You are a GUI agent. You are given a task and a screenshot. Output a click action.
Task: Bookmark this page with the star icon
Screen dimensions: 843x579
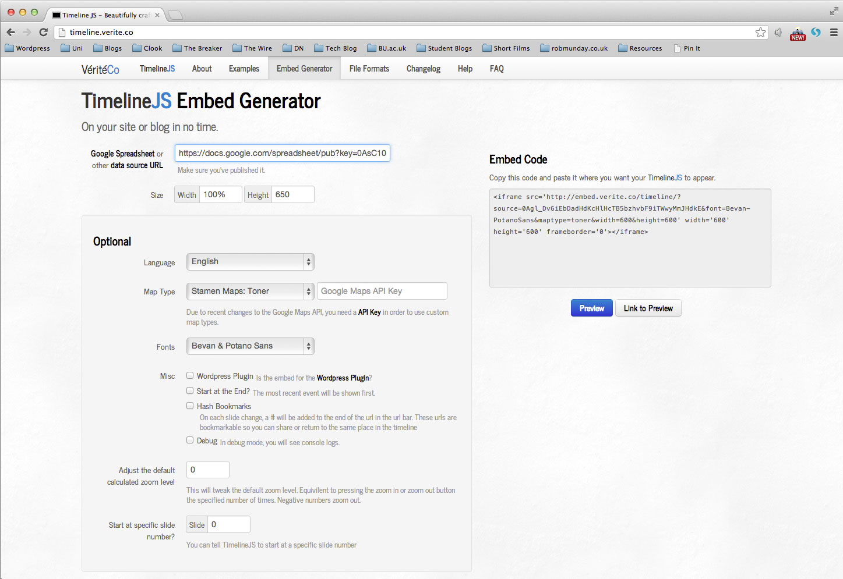(x=760, y=32)
